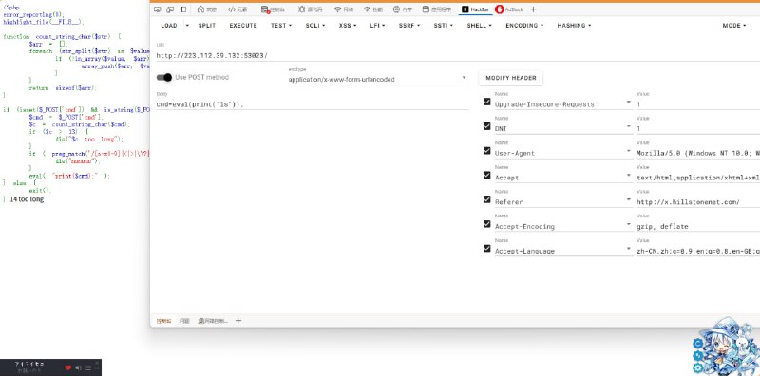Screen dimensions: 760x376
Task: Select the Issues tab in bottom drawer
Action: click(x=184, y=321)
